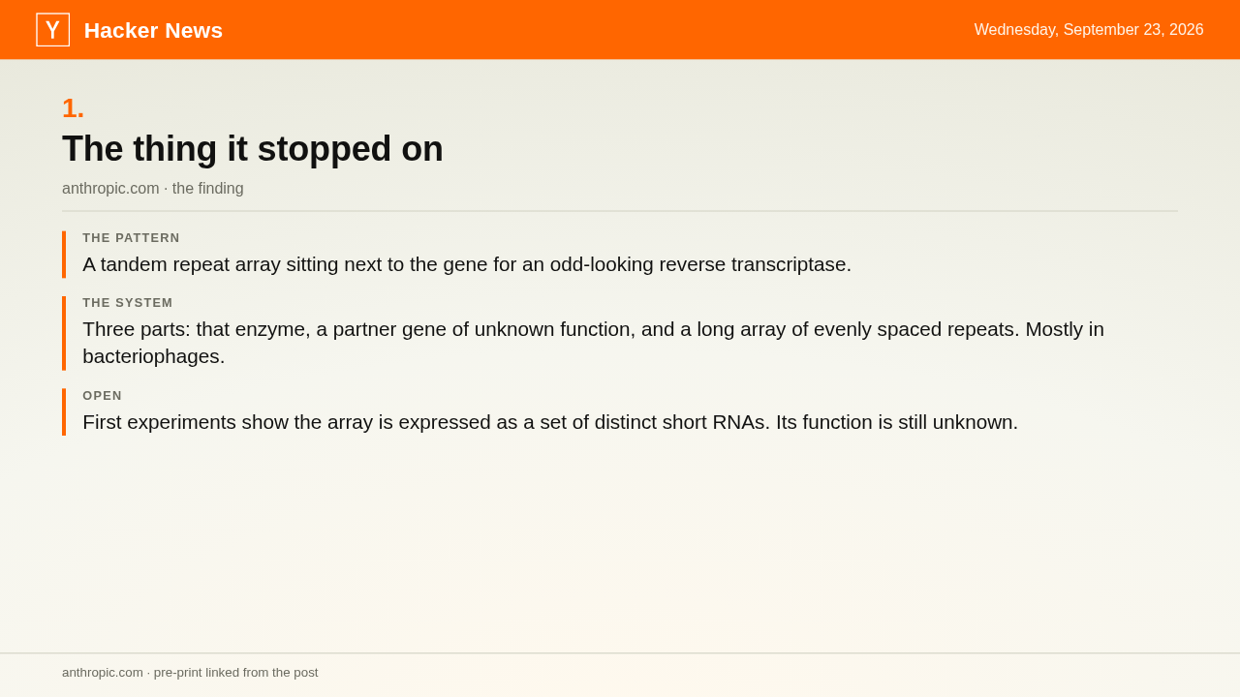Open footer anthropic.com link
The height and width of the screenshot is (697, 1240).
tap(103, 673)
